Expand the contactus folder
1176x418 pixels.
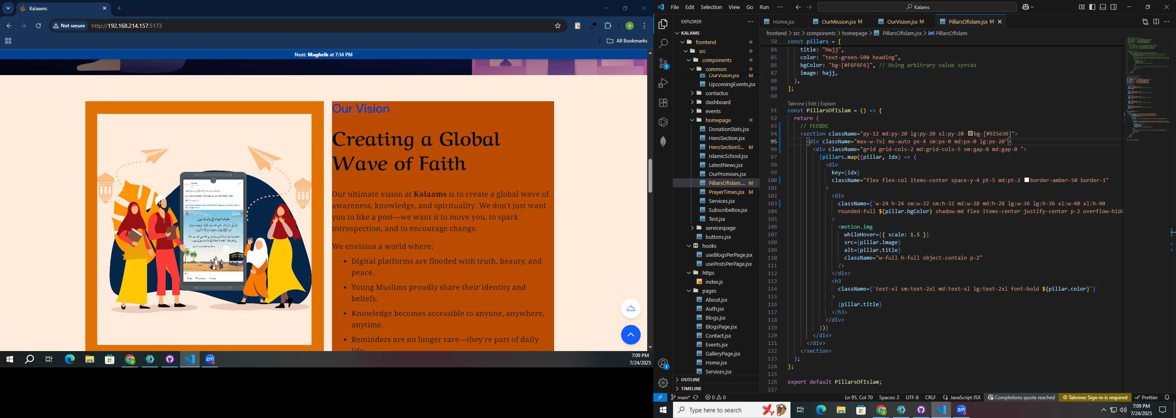[716, 93]
